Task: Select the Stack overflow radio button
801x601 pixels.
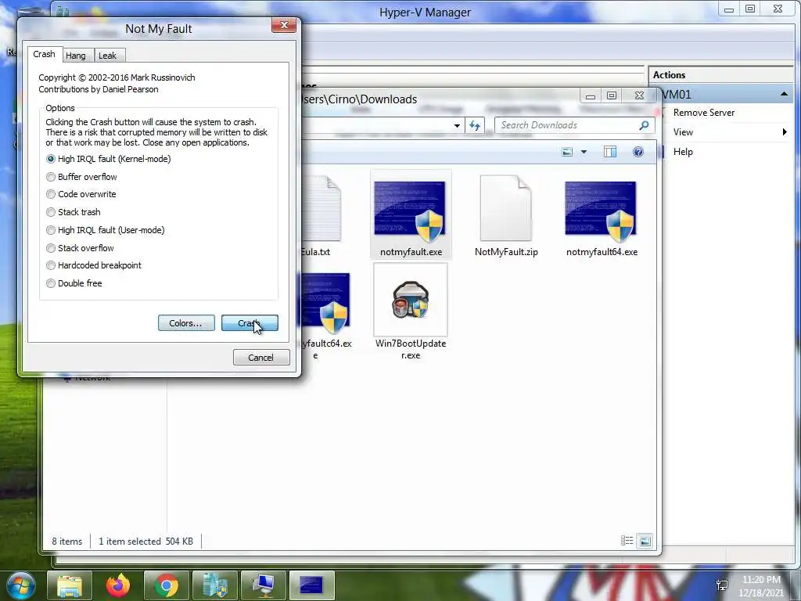Action: click(51, 248)
